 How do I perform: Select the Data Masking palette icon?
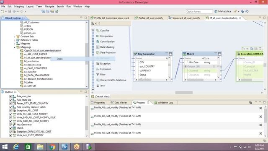[x=98, y=47]
